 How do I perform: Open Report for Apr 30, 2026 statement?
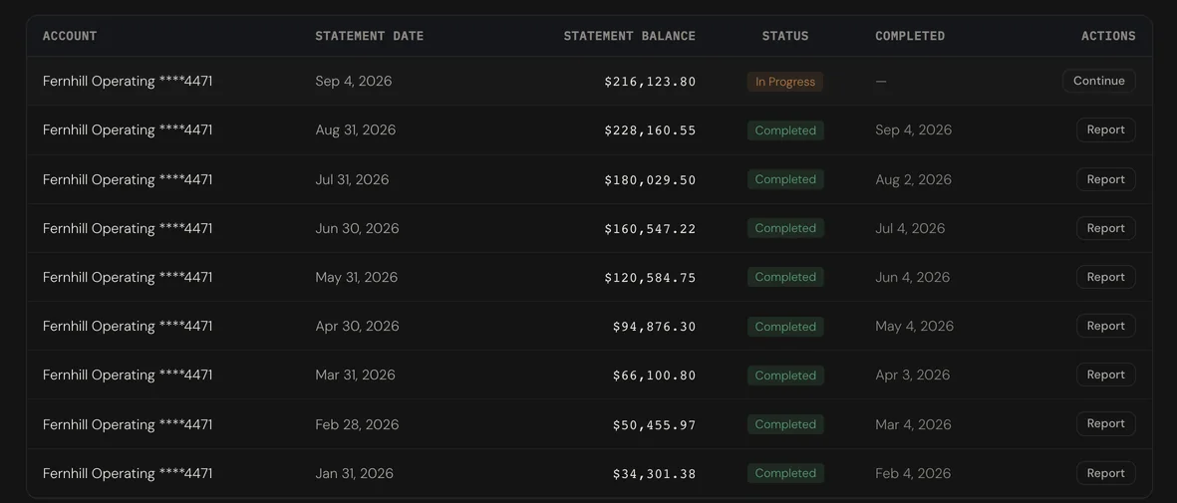pos(1105,326)
